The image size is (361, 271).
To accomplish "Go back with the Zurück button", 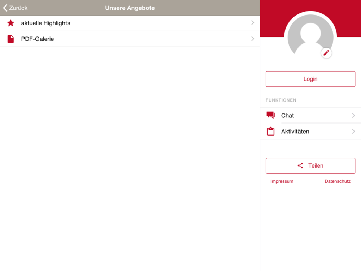I will click(x=15, y=8).
